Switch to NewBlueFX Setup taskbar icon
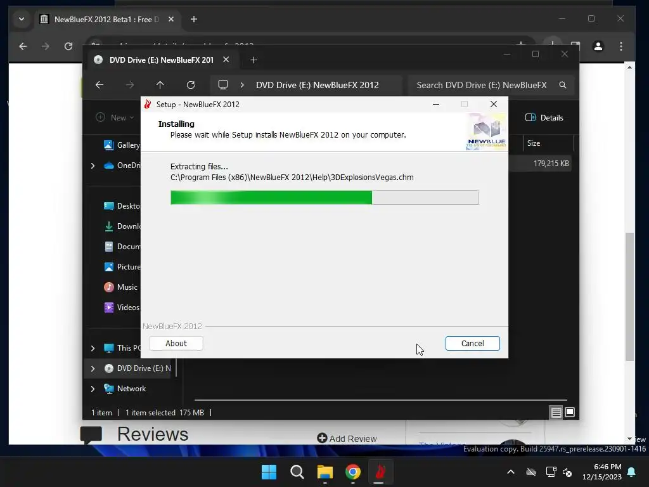Viewport: 649px width, 487px height. (x=380, y=472)
